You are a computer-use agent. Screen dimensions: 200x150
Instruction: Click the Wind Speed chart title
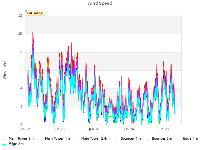coord(100,3)
